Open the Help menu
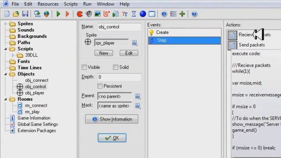The image size is (281, 158). pos(125,4)
